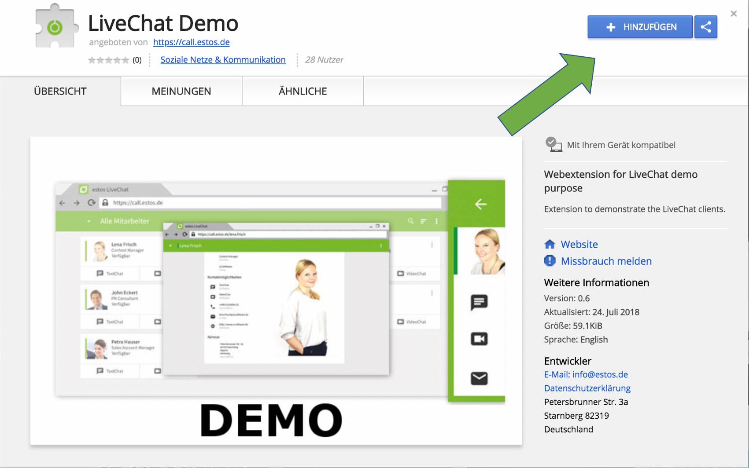Image resolution: width=749 pixels, height=468 pixels.
Task: Click the share icon button
Action: pos(706,27)
